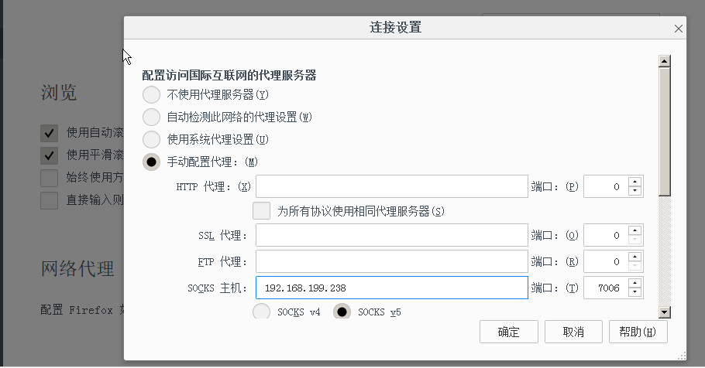This screenshot has height=368, width=705.
Task: Click the scrollbar up arrow in dialog
Action: pyautogui.click(x=665, y=61)
